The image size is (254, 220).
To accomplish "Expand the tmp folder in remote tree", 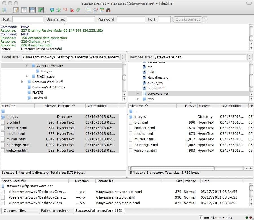I will pos(137,99).
